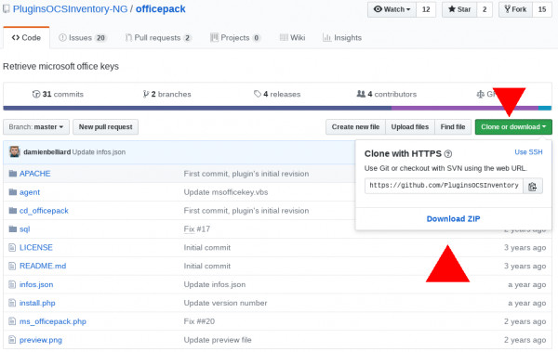Image resolution: width=558 pixels, height=352 pixels.
Task: Fork the officepack repository
Action: click(x=515, y=9)
